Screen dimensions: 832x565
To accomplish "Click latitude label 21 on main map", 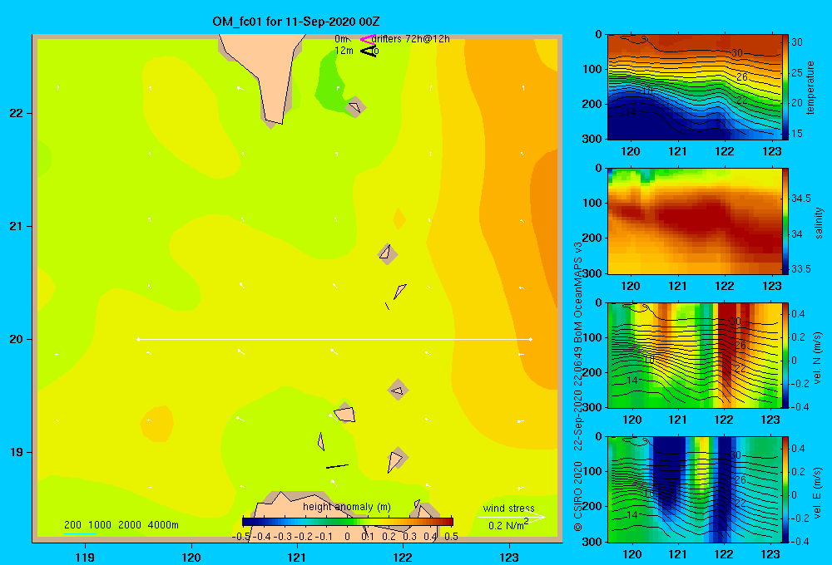I will 17,226.
